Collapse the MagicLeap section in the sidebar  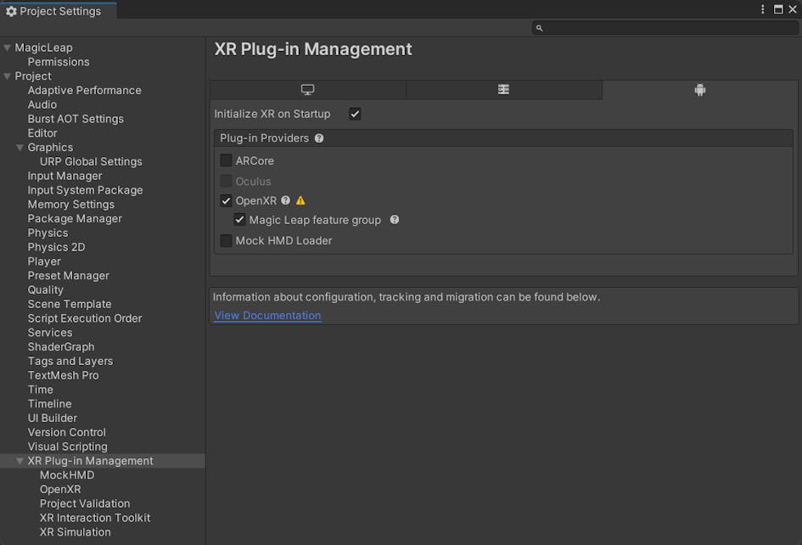(7, 47)
